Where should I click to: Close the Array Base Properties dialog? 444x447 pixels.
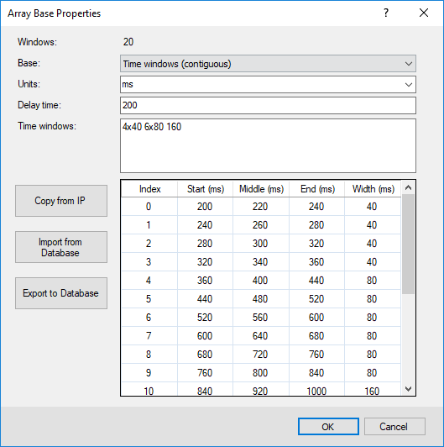pos(424,13)
